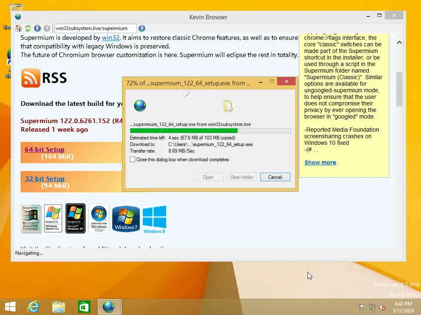Click the download path 'C:\Users\...\supermium_122_64_setup.exe'
This screenshot has width=421, height=315.
click(210, 144)
